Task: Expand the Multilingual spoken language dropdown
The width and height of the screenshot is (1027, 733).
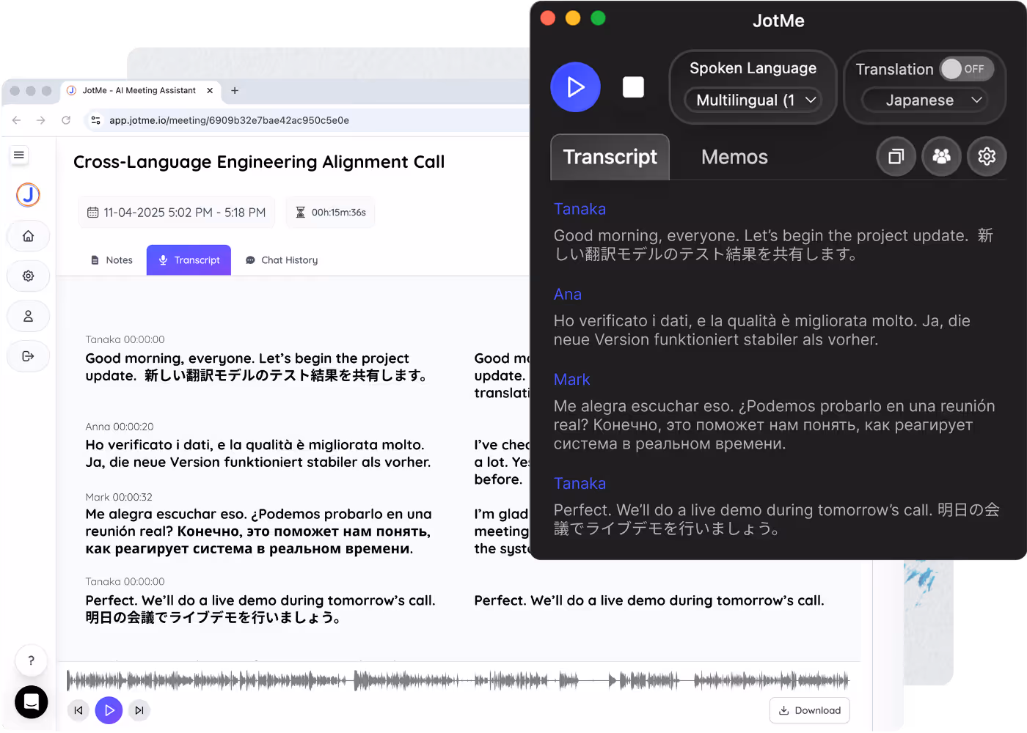Action: (x=754, y=100)
